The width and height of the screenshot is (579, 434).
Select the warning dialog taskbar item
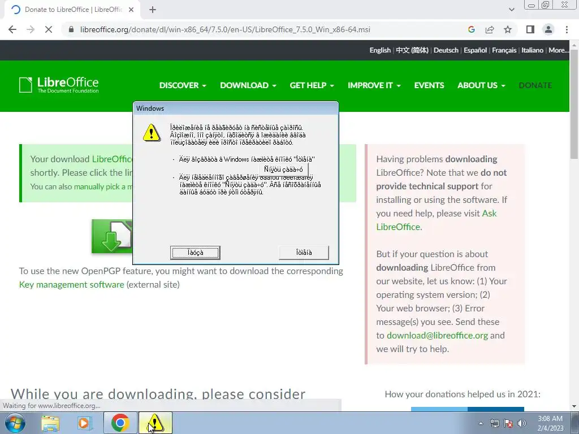pos(155,423)
